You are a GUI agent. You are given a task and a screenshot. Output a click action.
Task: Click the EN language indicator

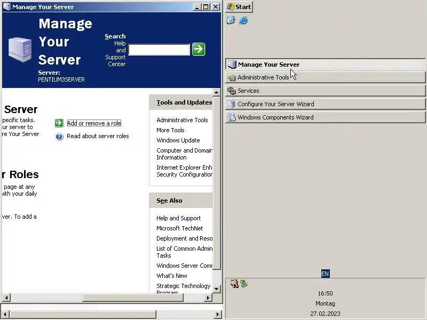[325, 274]
